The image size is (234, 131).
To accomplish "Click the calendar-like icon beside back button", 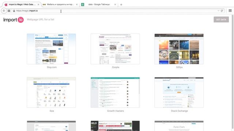I will [x=9, y=11].
